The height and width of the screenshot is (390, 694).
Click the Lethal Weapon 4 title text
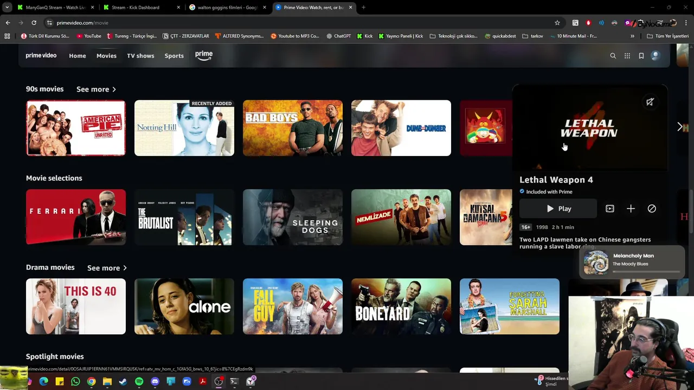(x=556, y=180)
